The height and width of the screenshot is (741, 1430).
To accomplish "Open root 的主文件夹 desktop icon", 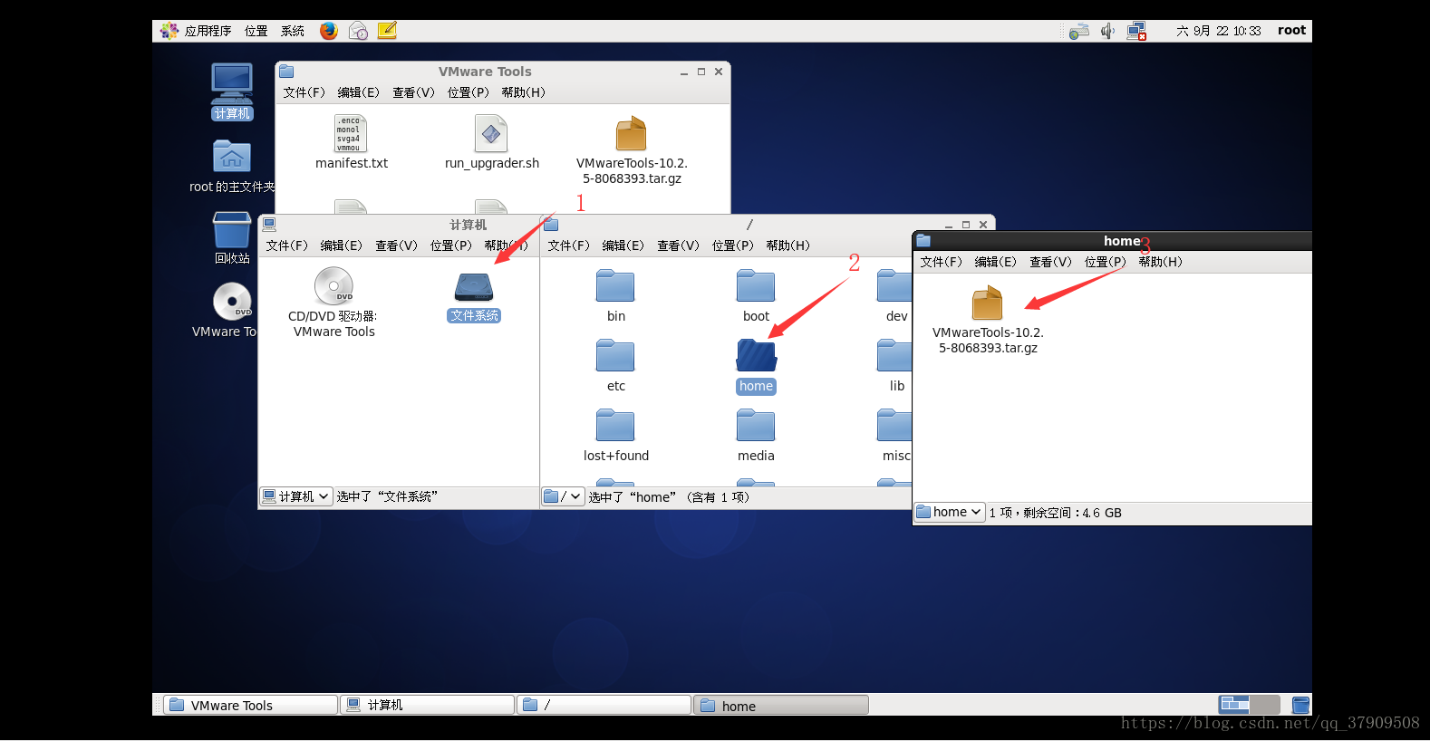I will click(x=232, y=167).
